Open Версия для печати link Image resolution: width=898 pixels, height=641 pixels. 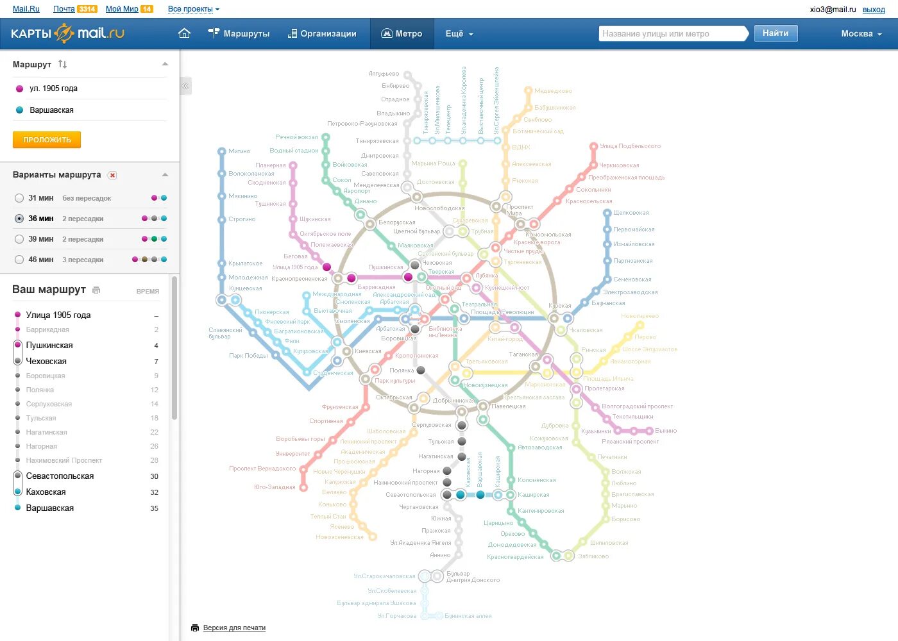[234, 628]
